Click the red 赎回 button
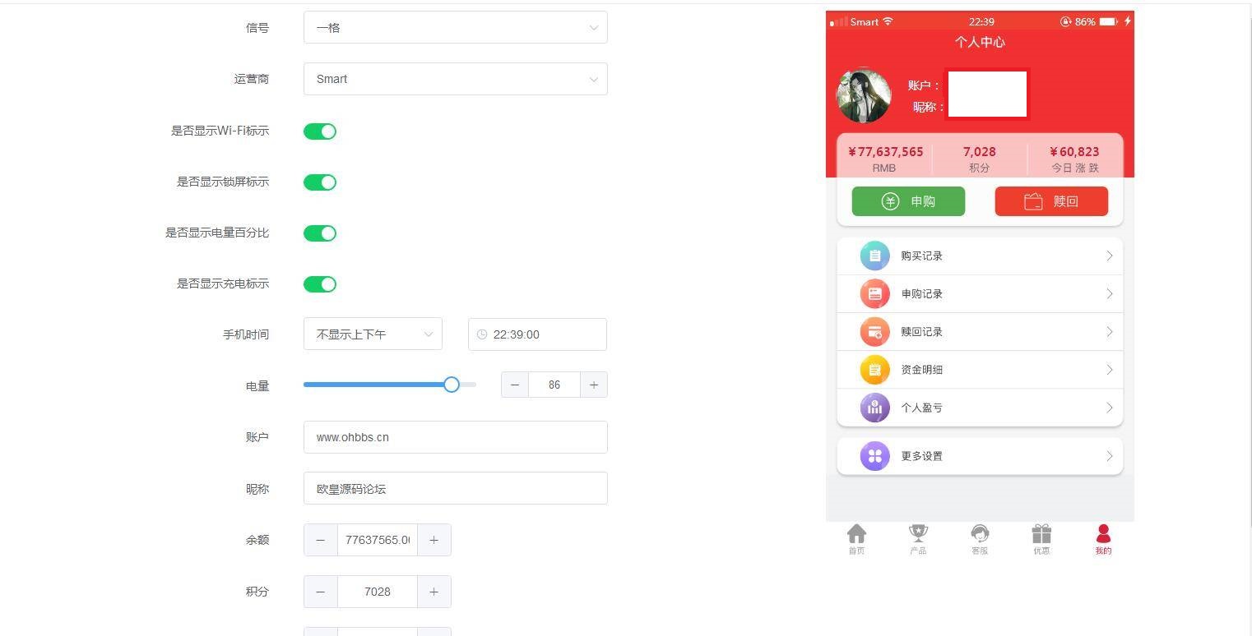 pyautogui.click(x=1051, y=201)
